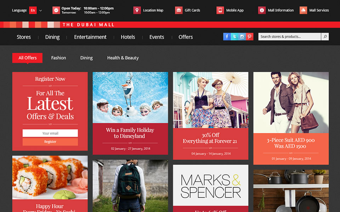The image size is (340, 212).
Task: Open the Stores menu
Action: point(24,37)
